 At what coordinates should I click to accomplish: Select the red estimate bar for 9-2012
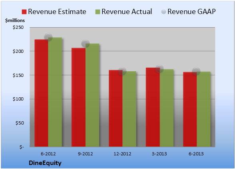[78, 97]
